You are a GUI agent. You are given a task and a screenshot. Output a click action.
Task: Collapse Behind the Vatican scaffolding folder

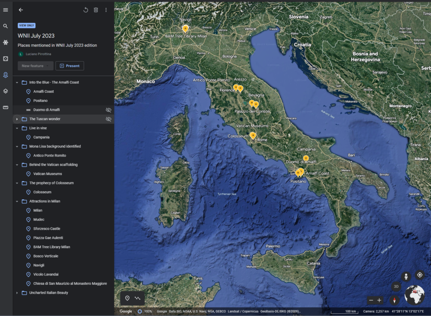pos(17,165)
